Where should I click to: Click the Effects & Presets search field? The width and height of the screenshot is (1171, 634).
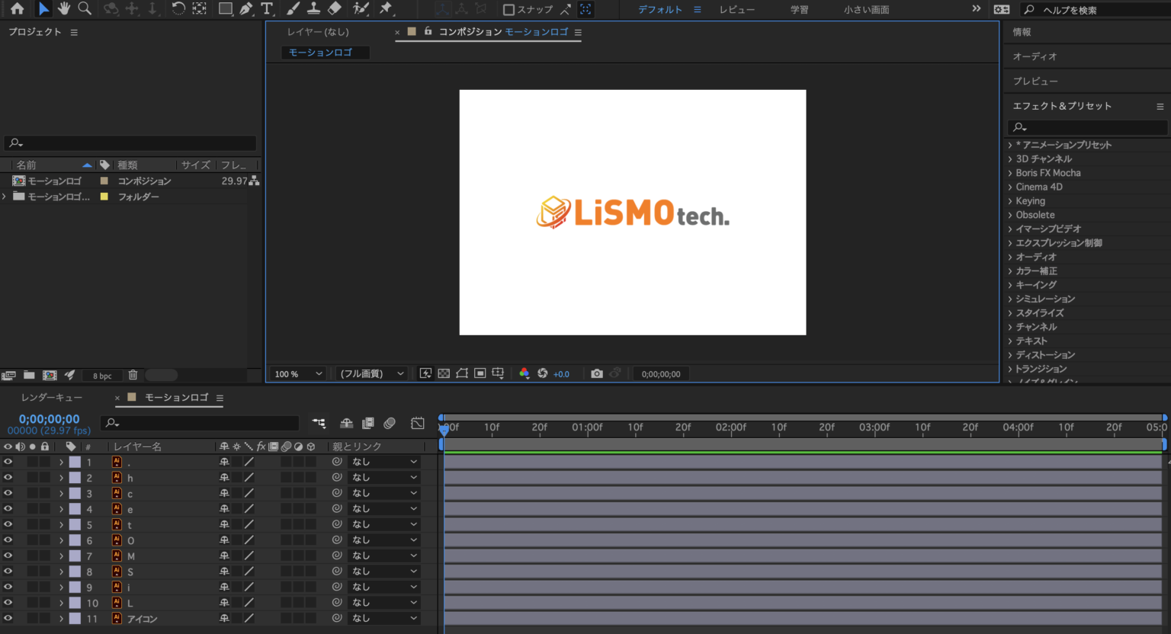(x=1089, y=127)
